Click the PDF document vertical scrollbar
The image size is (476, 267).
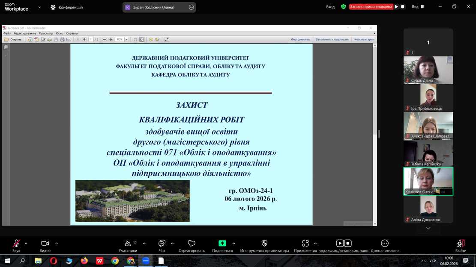pyautogui.click(x=375, y=128)
